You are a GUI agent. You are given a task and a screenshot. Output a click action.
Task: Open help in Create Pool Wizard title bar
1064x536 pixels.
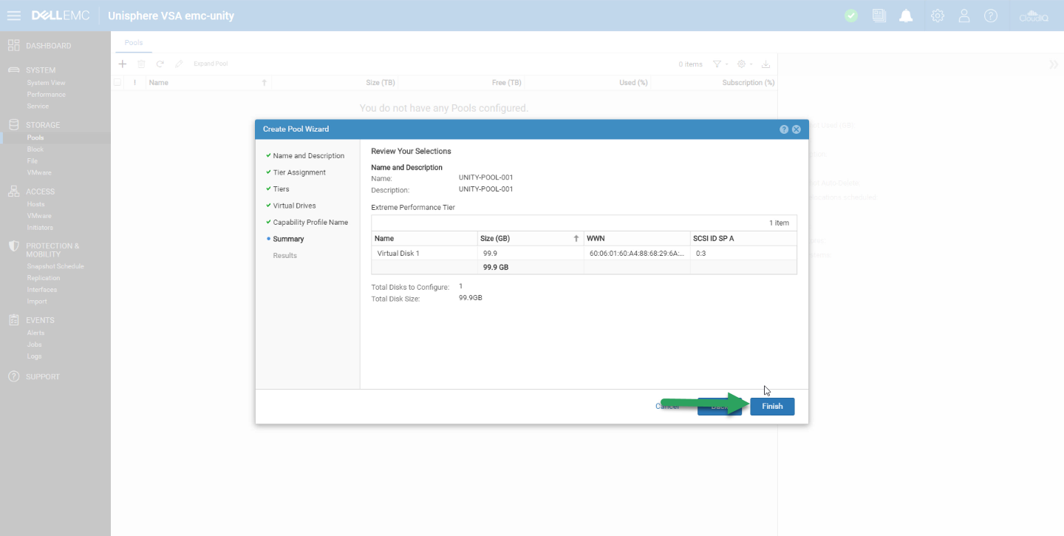[x=784, y=129]
